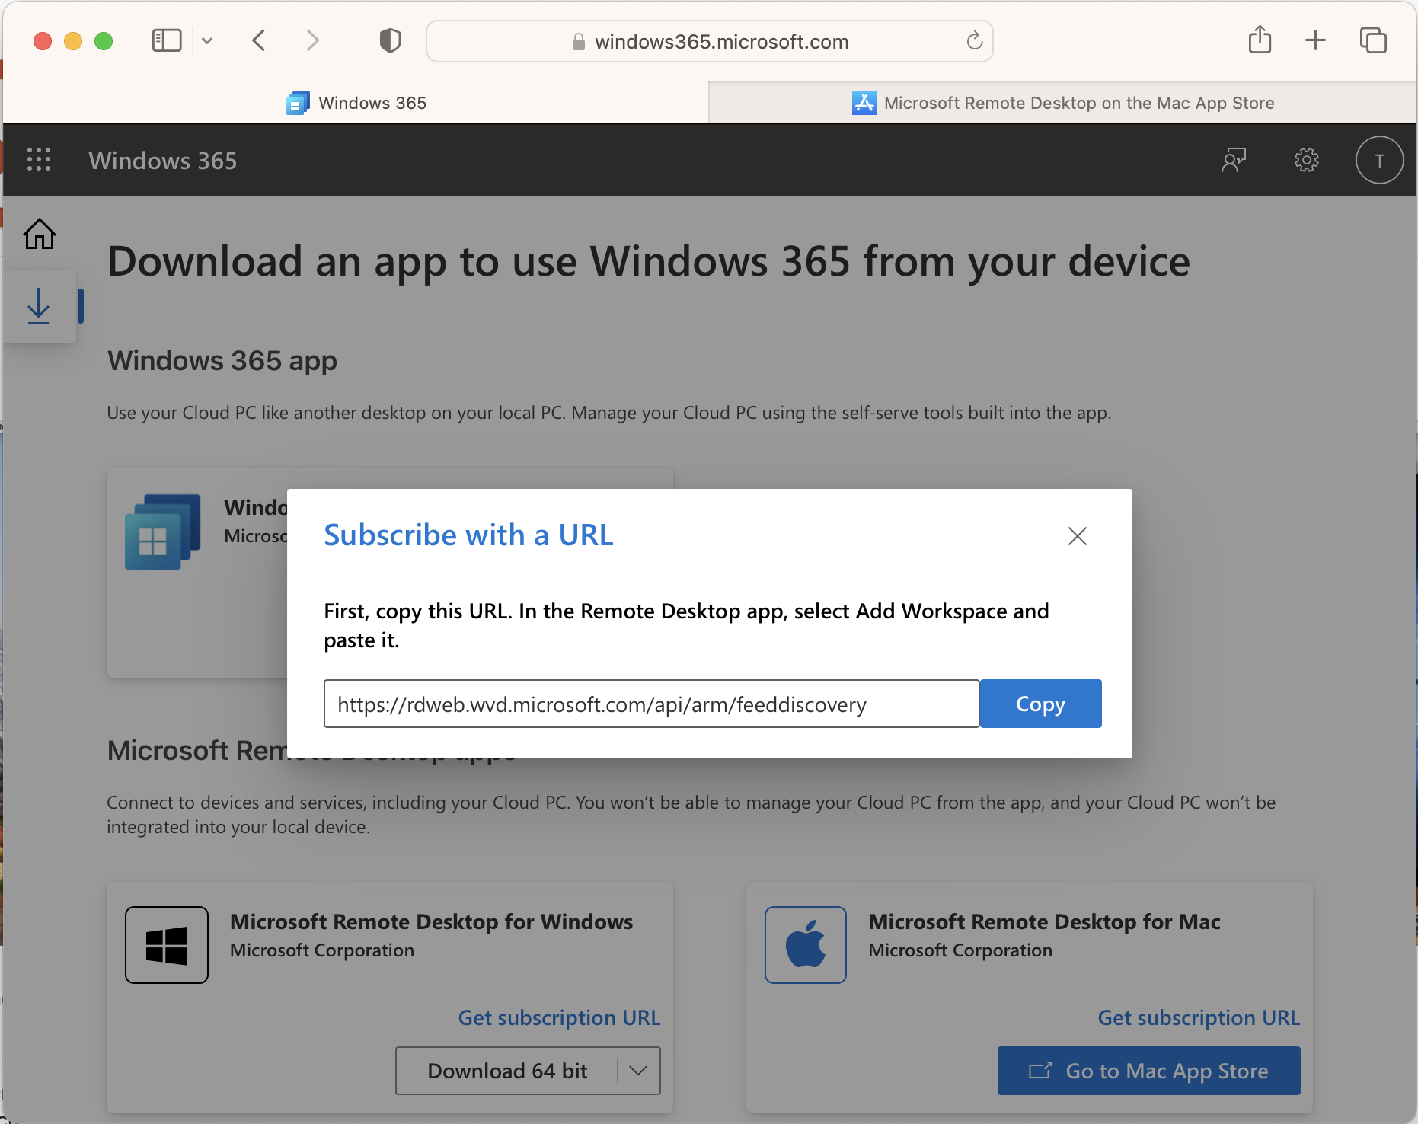Click 'Microsoft Remote Desktop for Mac' title
Viewport: 1418px width, 1124px height.
[x=1044, y=921]
